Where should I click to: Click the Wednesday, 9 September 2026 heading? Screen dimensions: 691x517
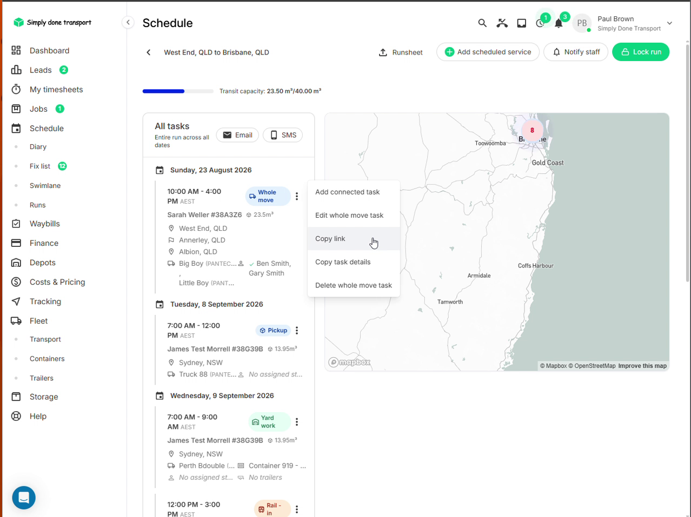point(222,395)
